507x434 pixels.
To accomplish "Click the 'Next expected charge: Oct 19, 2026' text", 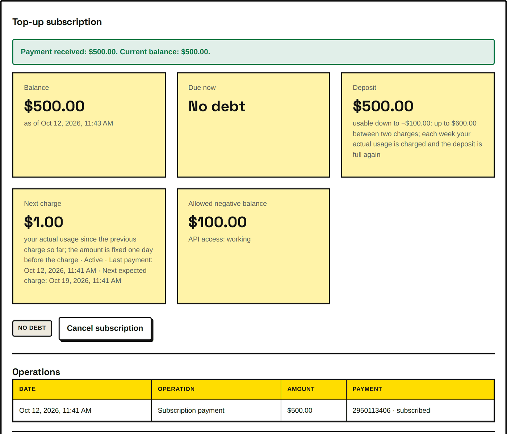I will (x=85, y=276).
